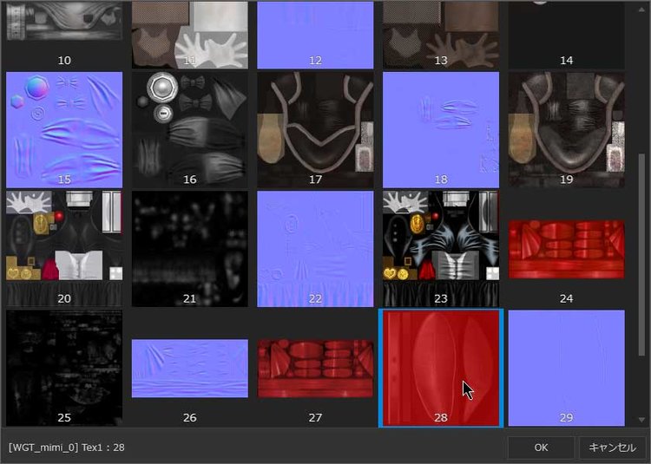Select texture thumbnail number 10

pos(64,35)
